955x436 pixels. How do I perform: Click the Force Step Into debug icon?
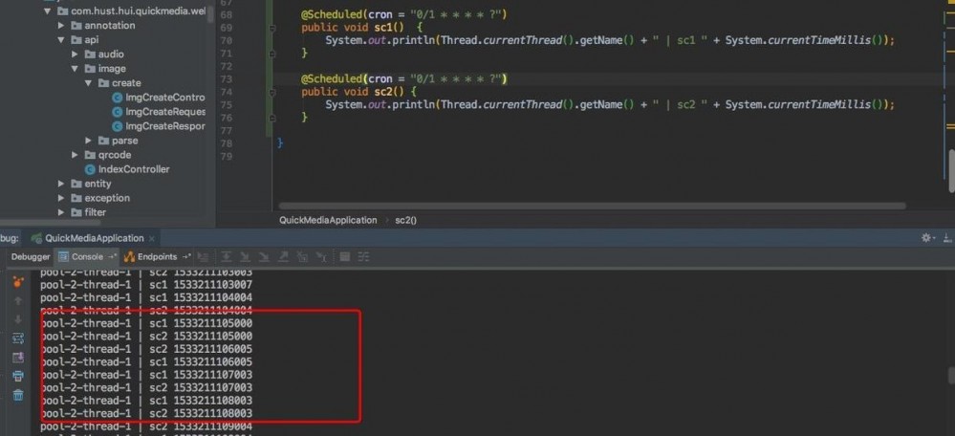[264, 257]
